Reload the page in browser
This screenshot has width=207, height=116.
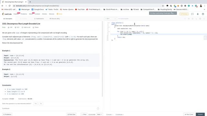9,6
